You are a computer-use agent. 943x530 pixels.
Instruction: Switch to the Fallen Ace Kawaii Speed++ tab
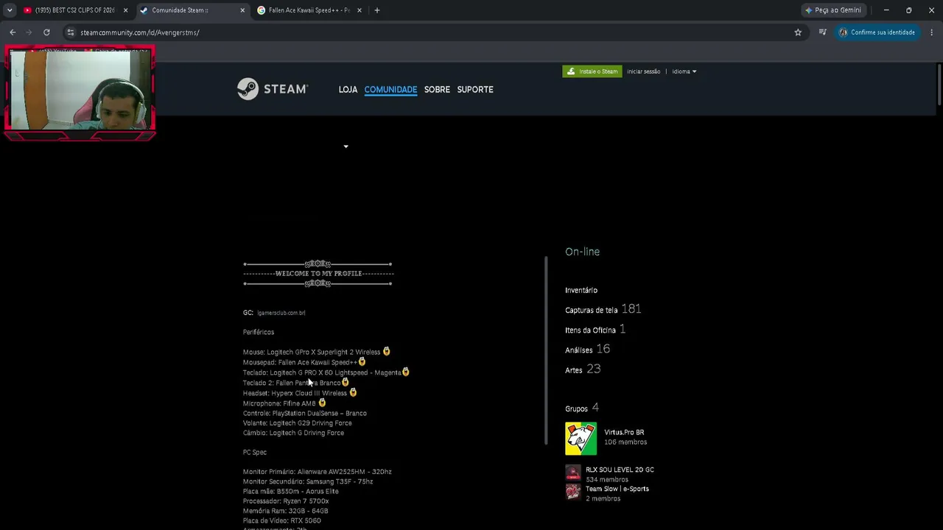click(309, 10)
